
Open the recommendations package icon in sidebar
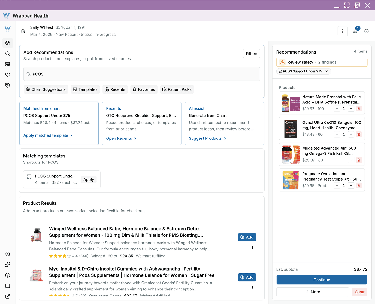coord(8,43)
